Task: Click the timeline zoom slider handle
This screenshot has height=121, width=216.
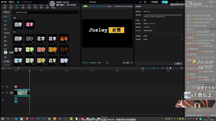Action: point(171,68)
